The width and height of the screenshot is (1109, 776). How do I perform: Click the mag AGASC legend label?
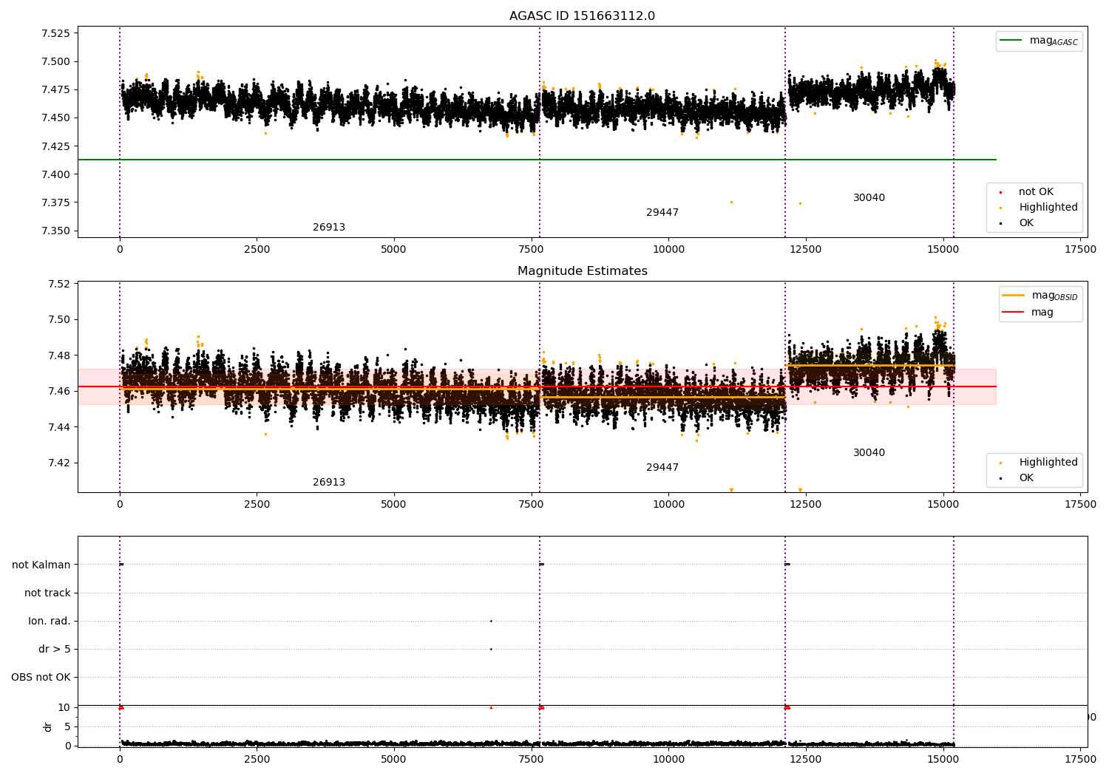(x=1054, y=41)
